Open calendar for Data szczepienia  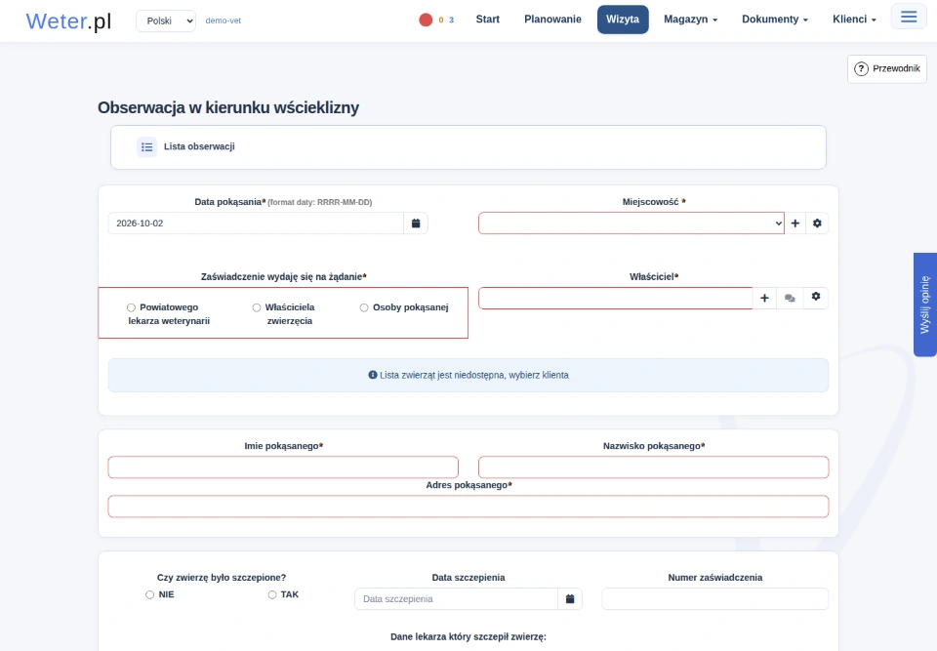coord(570,599)
